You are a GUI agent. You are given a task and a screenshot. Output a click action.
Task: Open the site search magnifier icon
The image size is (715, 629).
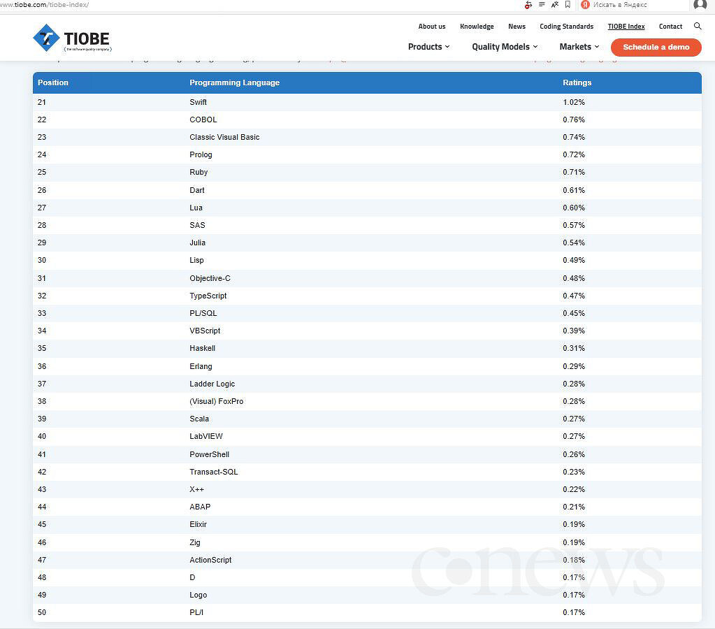click(x=698, y=27)
